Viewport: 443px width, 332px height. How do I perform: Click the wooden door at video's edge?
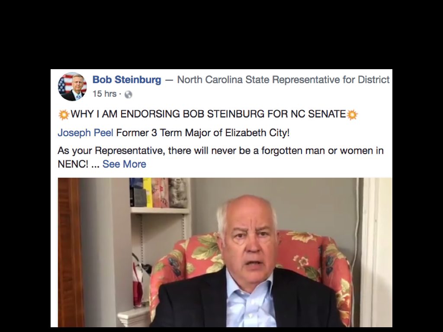point(69,252)
